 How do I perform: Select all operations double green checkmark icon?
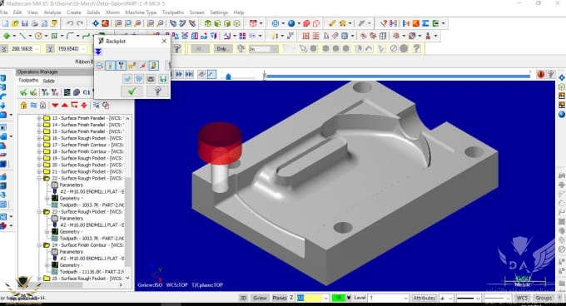click(23, 92)
